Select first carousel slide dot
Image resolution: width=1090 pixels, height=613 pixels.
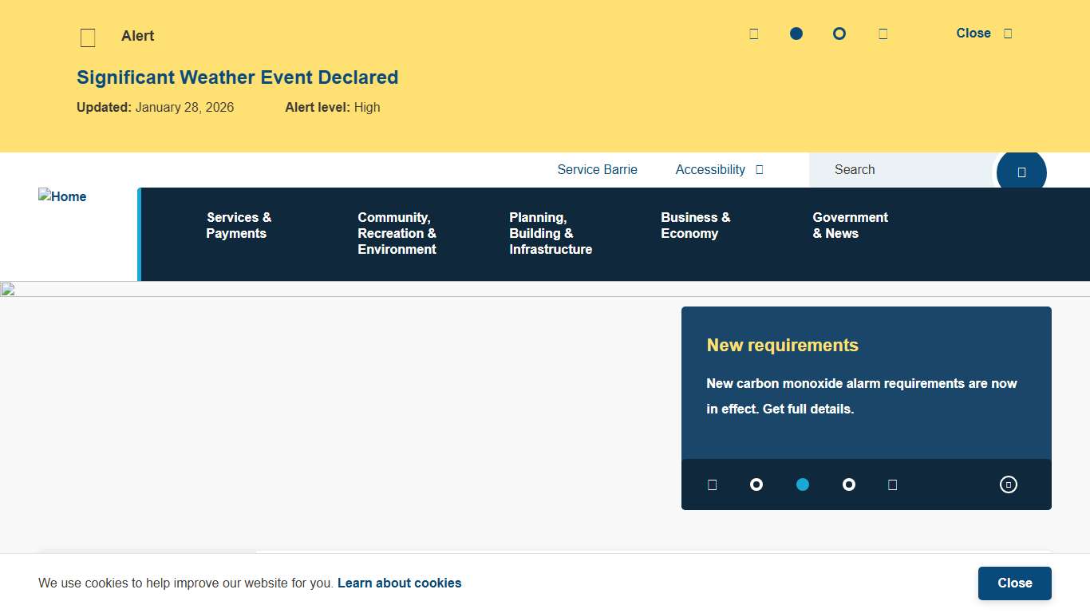(x=756, y=484)
